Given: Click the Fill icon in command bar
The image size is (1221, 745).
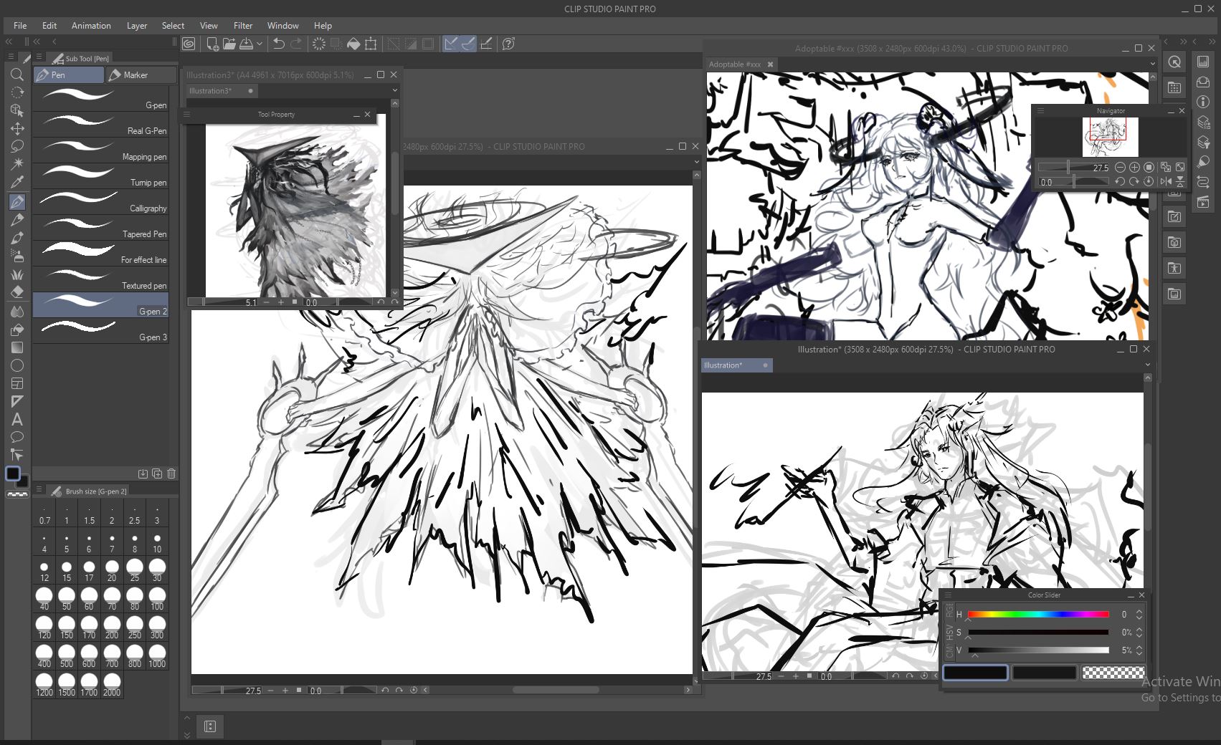Looking at the screenshot, I should coord(353,44).
